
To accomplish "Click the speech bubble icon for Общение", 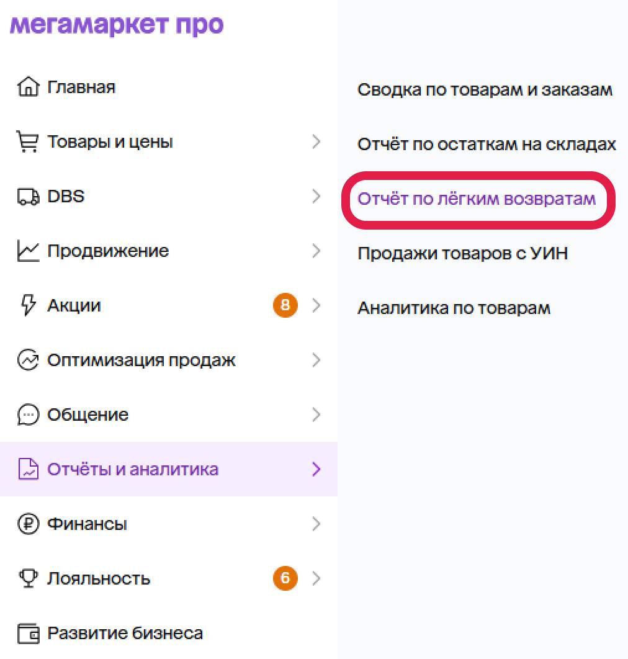I will [x=28, y=415].
